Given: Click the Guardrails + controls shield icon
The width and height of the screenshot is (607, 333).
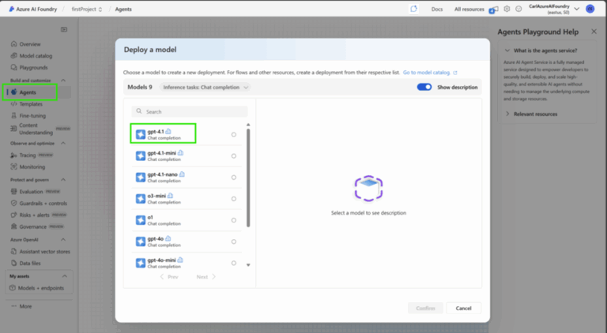Looking at the screenshot, I should tap(14, 204).
